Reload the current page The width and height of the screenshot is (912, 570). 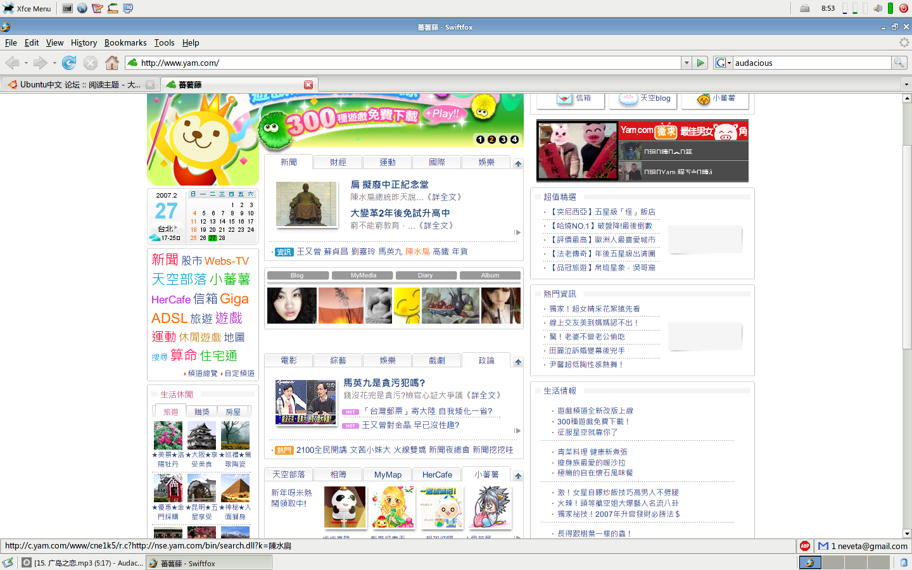(69, 63)
